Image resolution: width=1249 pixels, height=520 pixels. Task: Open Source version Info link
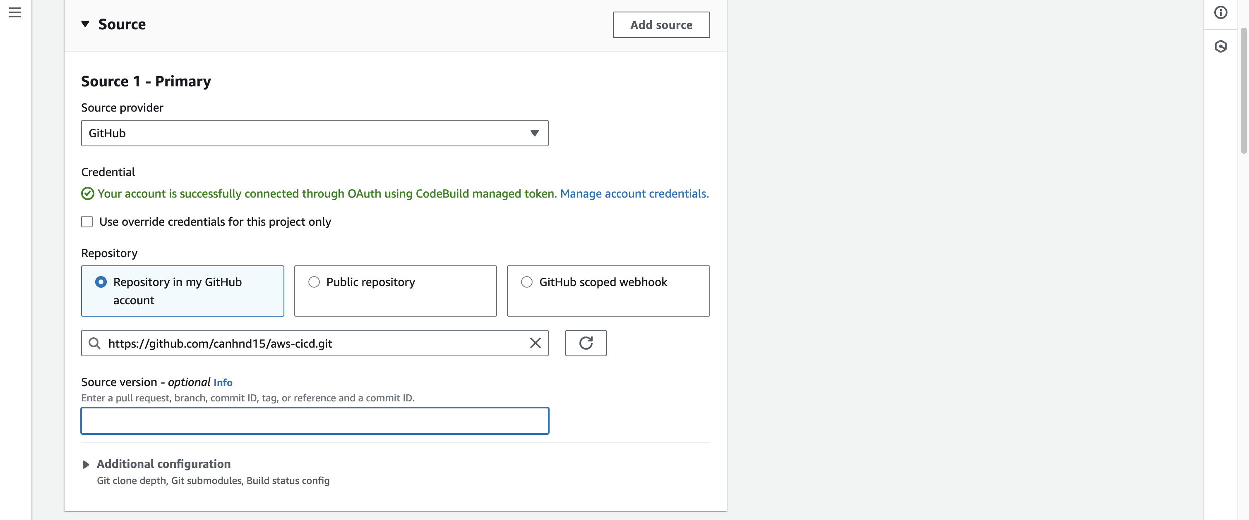223,382
